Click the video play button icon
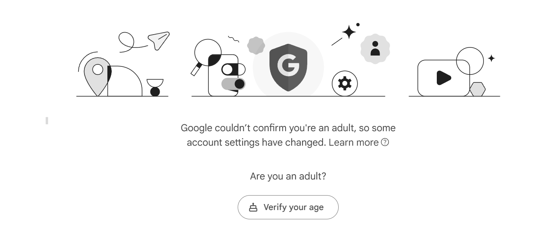Viewport: 547px width, 233px height. 444,78
